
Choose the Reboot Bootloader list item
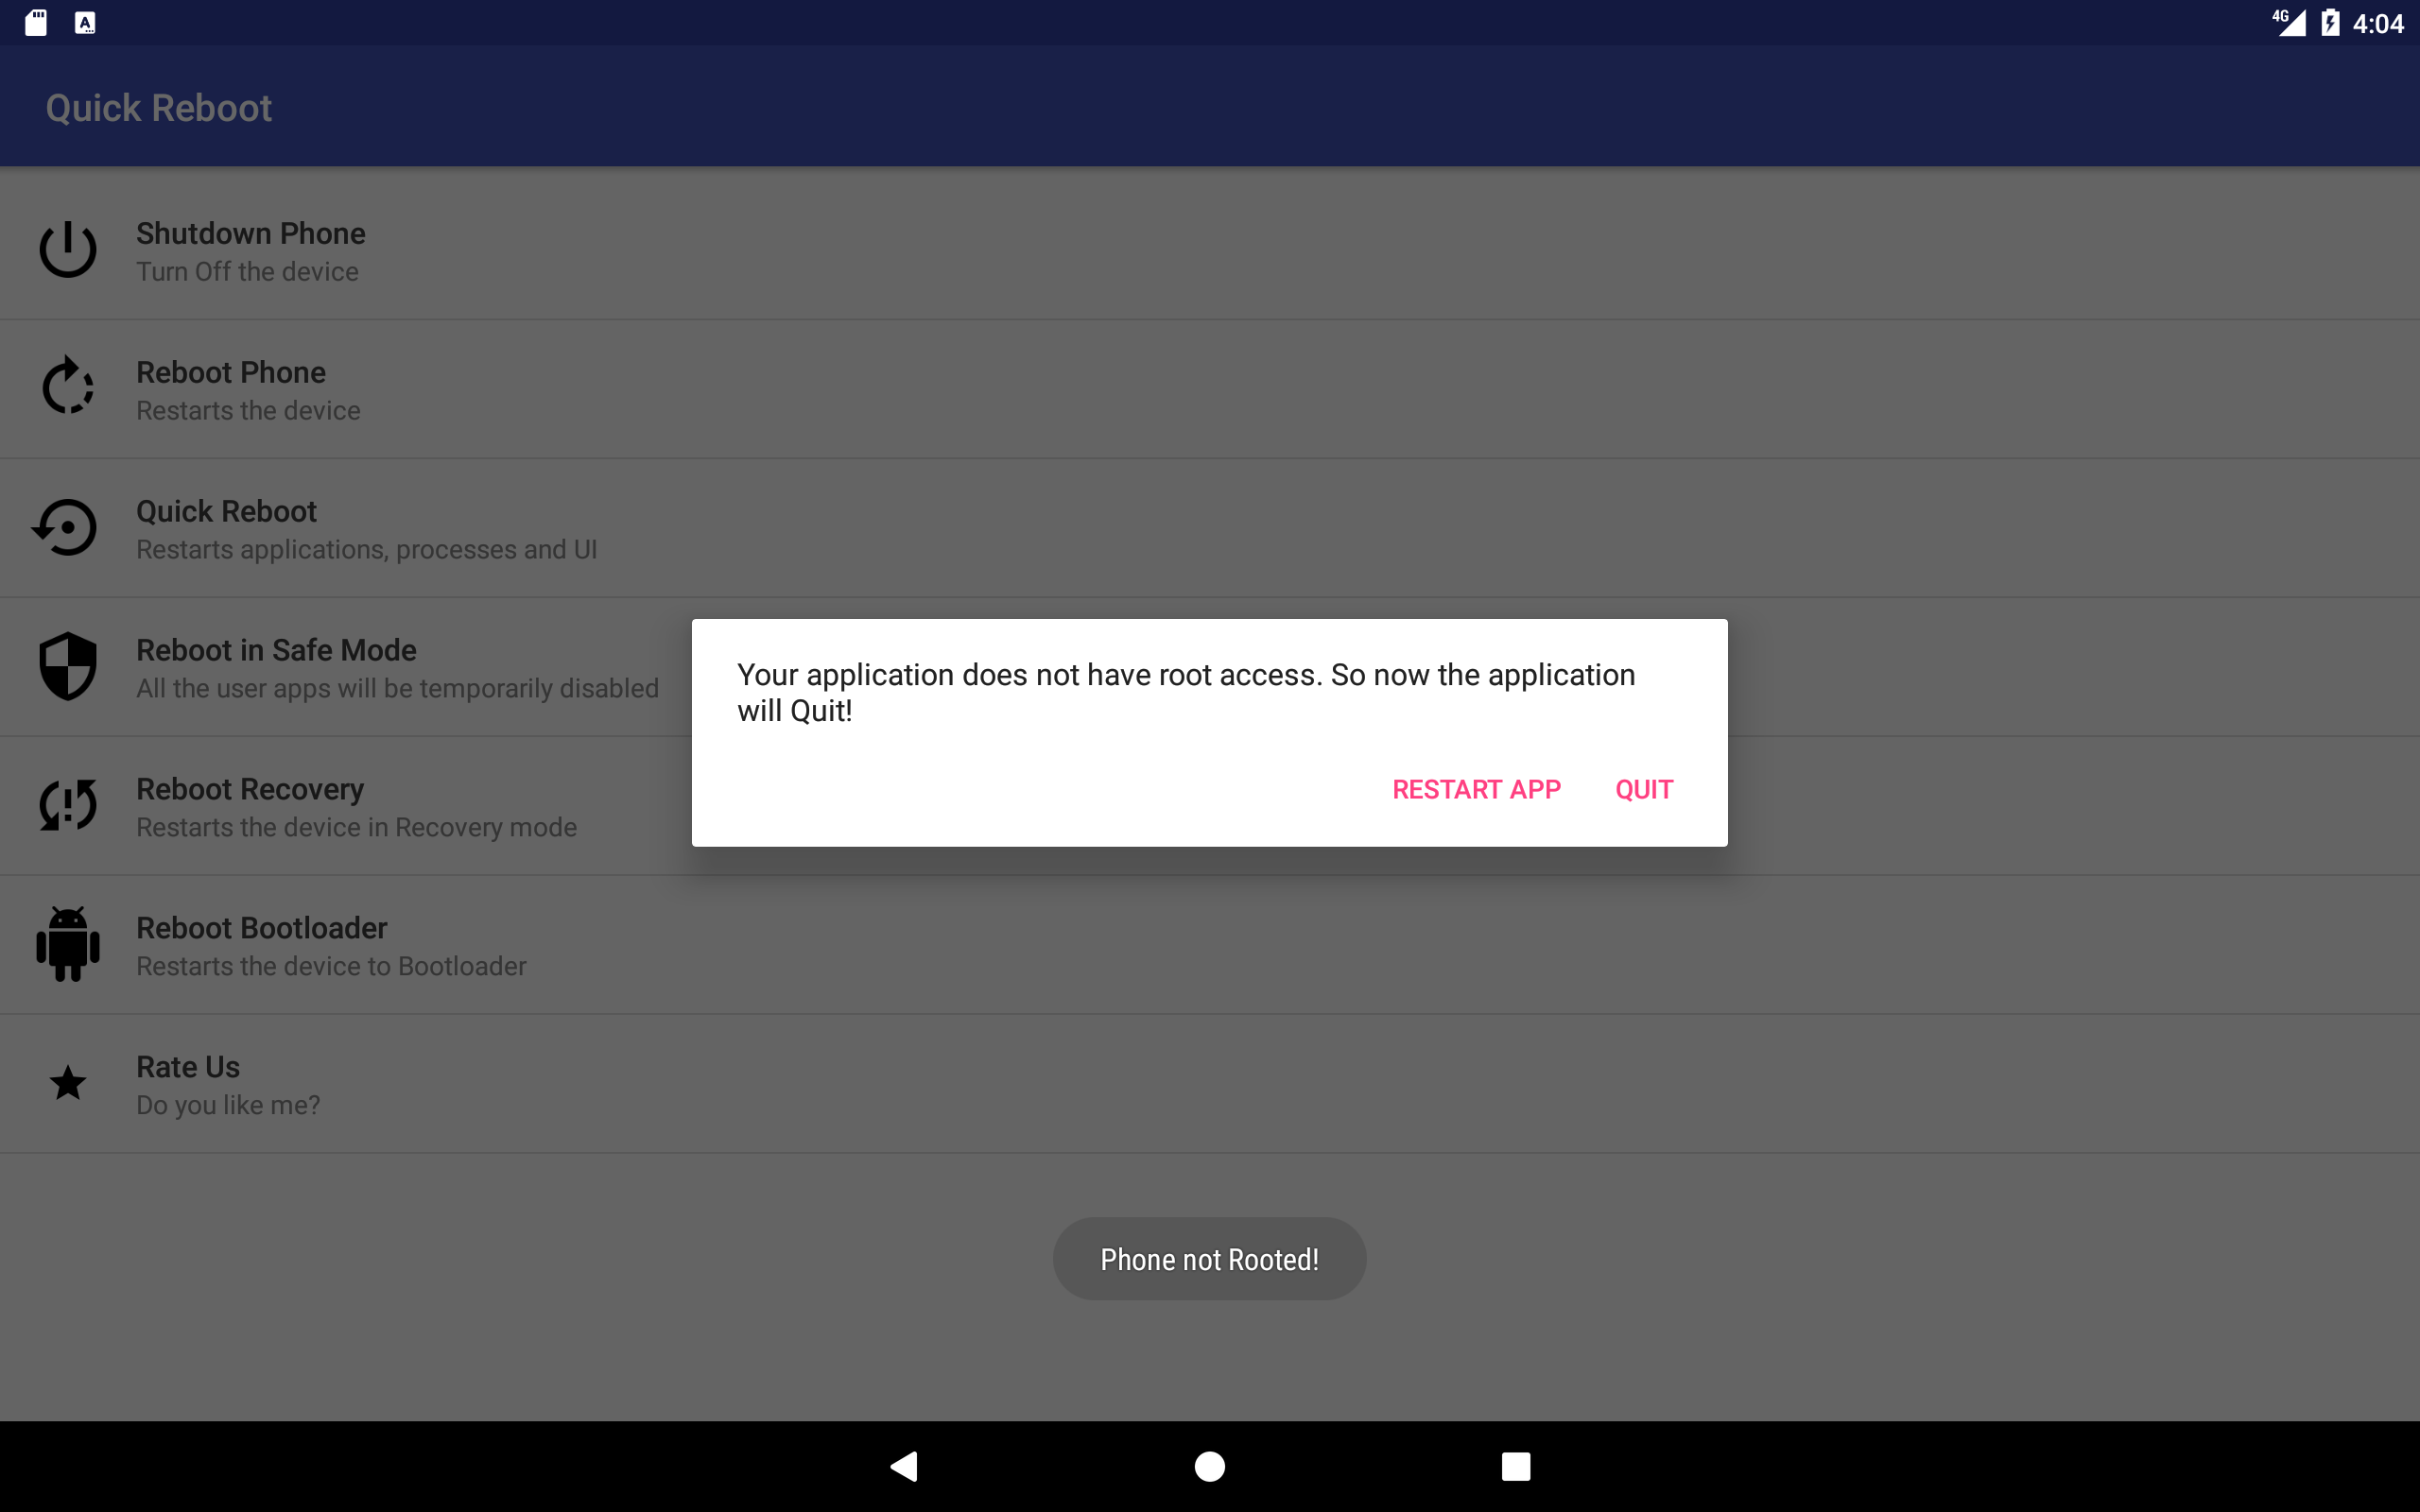pos(1210,945)
